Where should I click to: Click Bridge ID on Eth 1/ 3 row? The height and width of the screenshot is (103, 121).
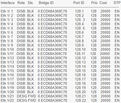[x=52, y=20]
